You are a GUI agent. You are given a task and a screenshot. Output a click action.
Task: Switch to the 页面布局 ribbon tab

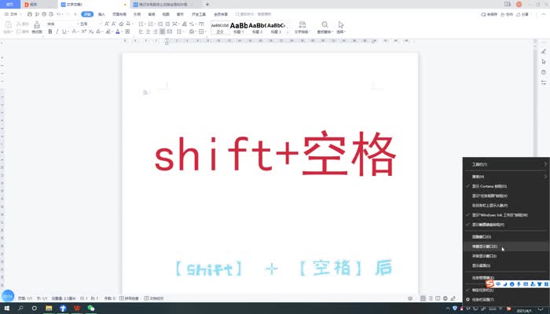[119, 14]
